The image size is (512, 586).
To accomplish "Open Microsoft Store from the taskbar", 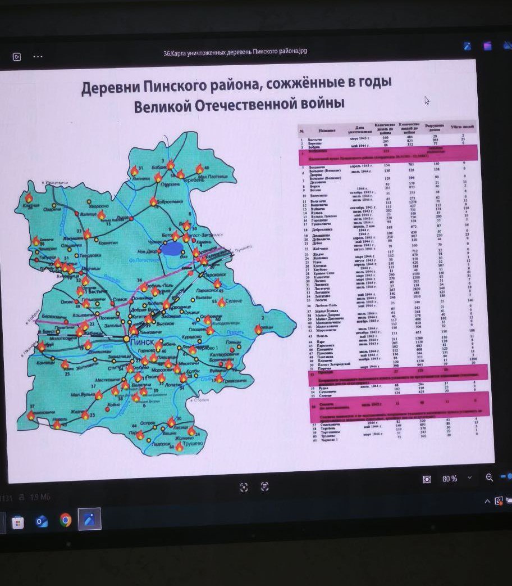I will (x=17, y=522).
